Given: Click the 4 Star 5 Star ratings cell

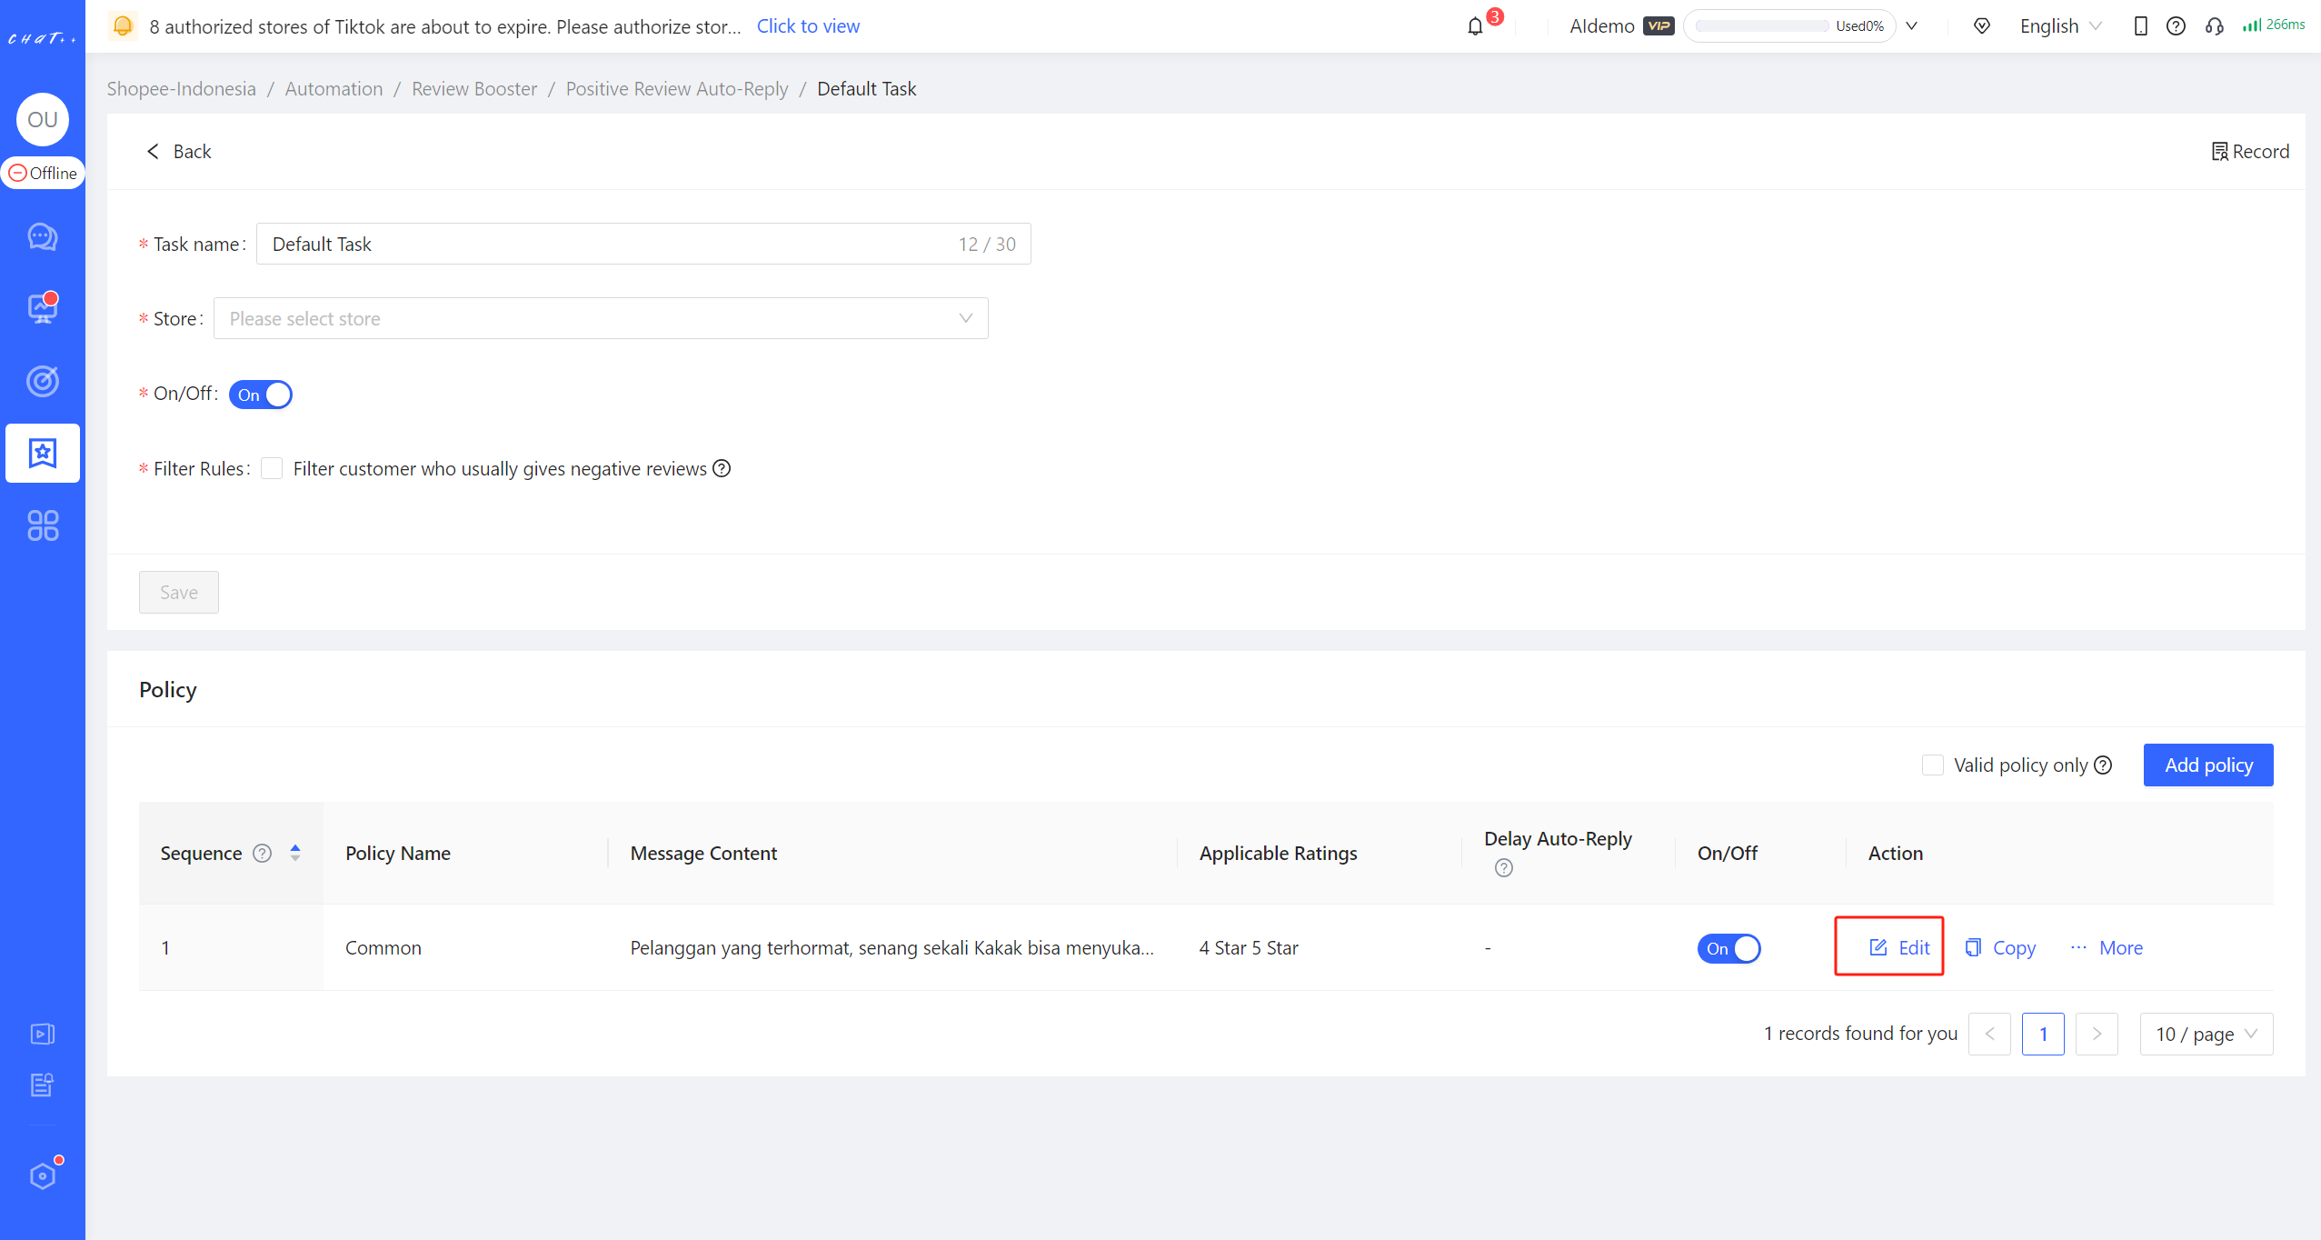Looking at the screenshot, I should (x=1249, y=947).
